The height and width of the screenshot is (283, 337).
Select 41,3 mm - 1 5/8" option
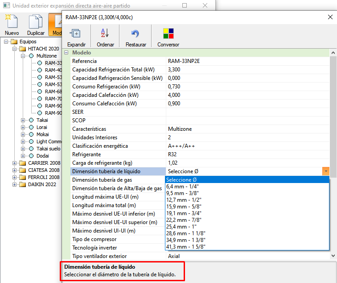(x=247, y=246)
